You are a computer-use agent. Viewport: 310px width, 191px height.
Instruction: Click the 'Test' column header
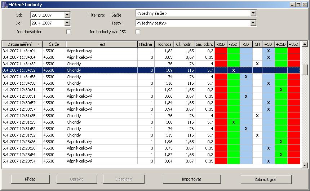click(x=102, y=44)
